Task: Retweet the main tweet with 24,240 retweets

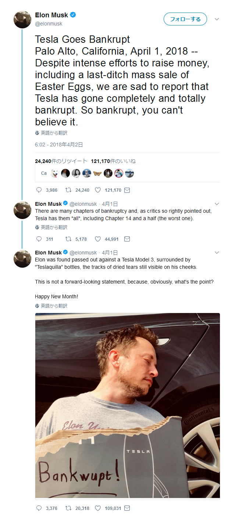Action: 68,190
